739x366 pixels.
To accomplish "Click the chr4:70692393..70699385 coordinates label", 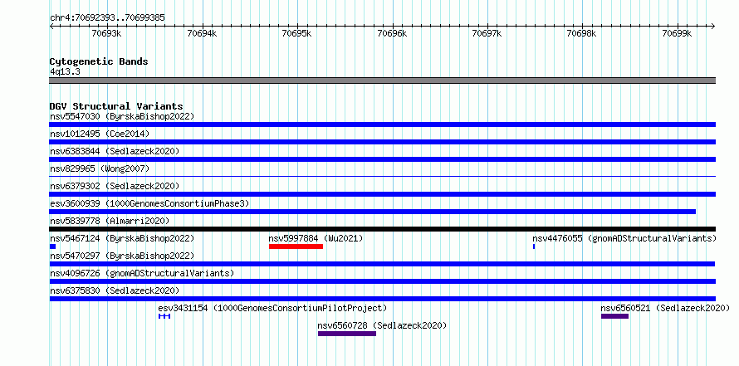I will [x=107, y=18].
